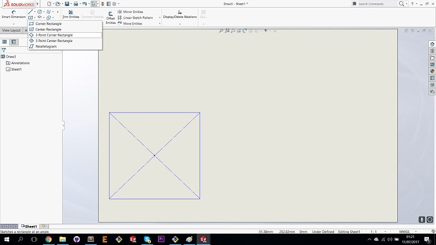Click Move Entities
This screenshot has width=436, height=245.
130,23
